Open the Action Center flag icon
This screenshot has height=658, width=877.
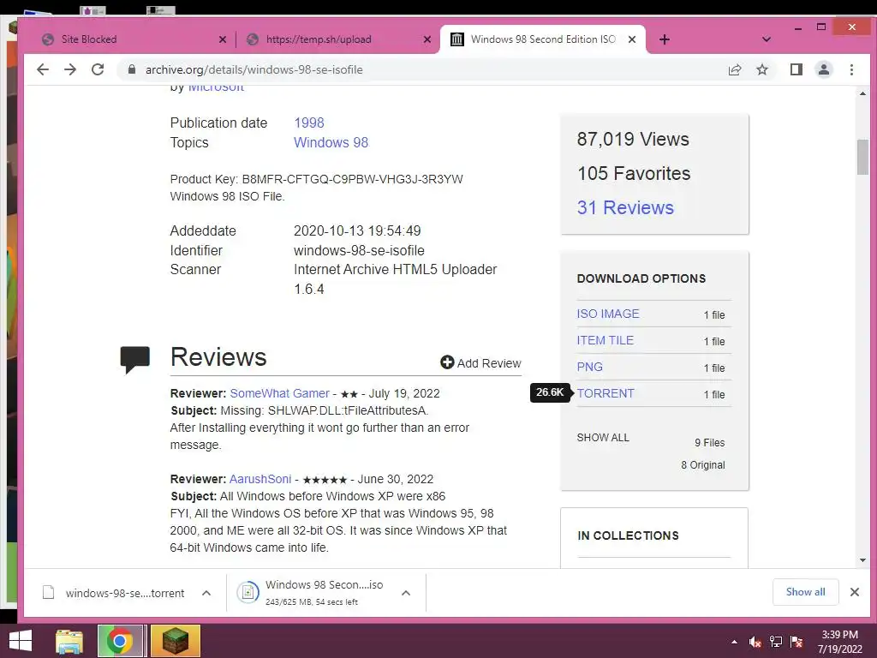pos(796,642)
